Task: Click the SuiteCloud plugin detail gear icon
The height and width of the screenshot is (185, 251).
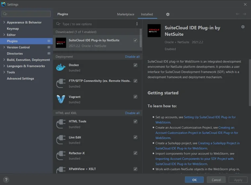Action: pyautogui.click(x=243, y=27)
